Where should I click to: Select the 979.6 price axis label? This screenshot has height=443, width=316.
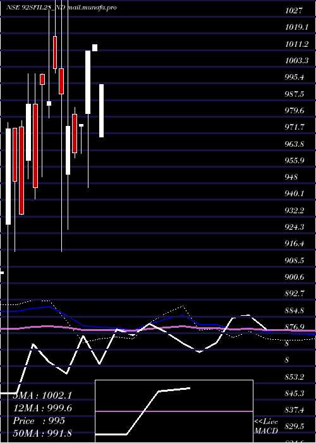point(295,111)
